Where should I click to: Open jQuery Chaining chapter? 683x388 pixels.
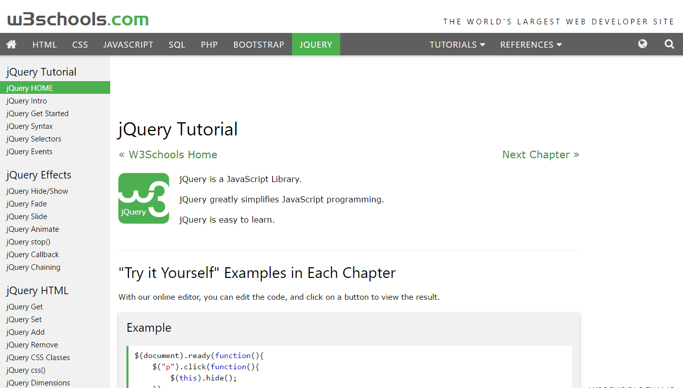(x=55, y=267)
